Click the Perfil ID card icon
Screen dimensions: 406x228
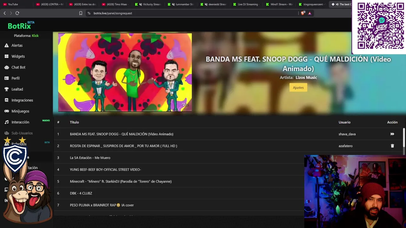(x=6, y=78)
